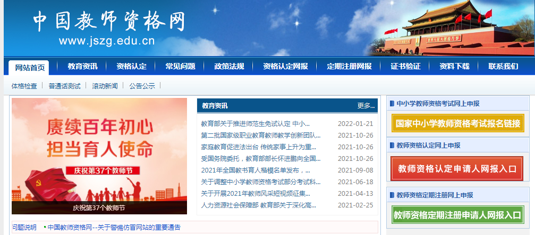Viewport: 535px width, 235px height.
Task: Click 教师资格认定申请人网报入口 red button
Action: 457,168
